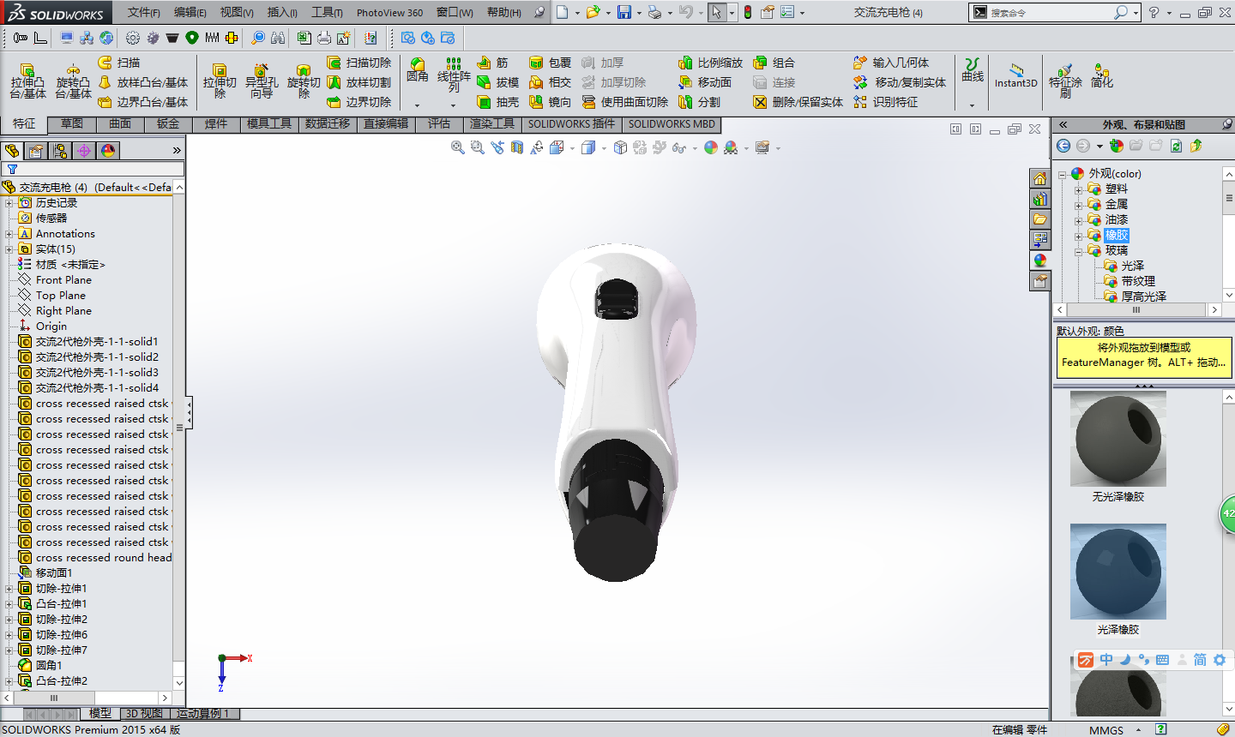The height and width of the screenshot is (737, 1235).
Task: Click the Combine (组合) tool
Action: 774,63
